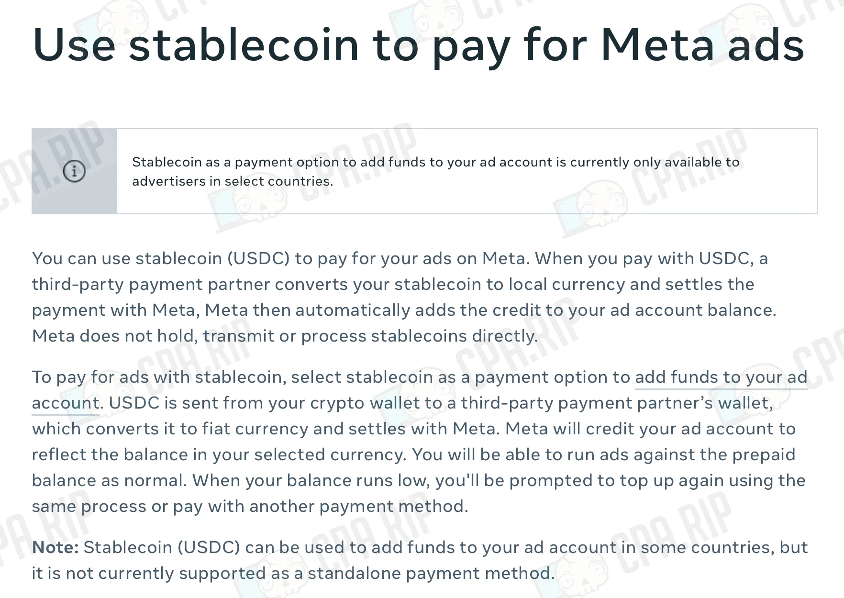Click the phrase 'third-party payment partner converts'
The width and height of the screenshot is (844, 598).
[190, 284]
